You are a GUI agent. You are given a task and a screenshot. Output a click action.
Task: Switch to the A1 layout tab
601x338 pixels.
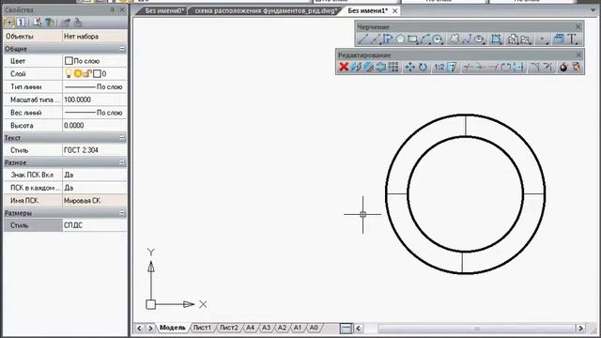pyautogui.click(x=298, y=328)
